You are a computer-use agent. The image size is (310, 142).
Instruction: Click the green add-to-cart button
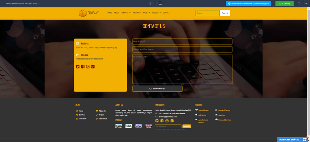(x=284, y=4)
